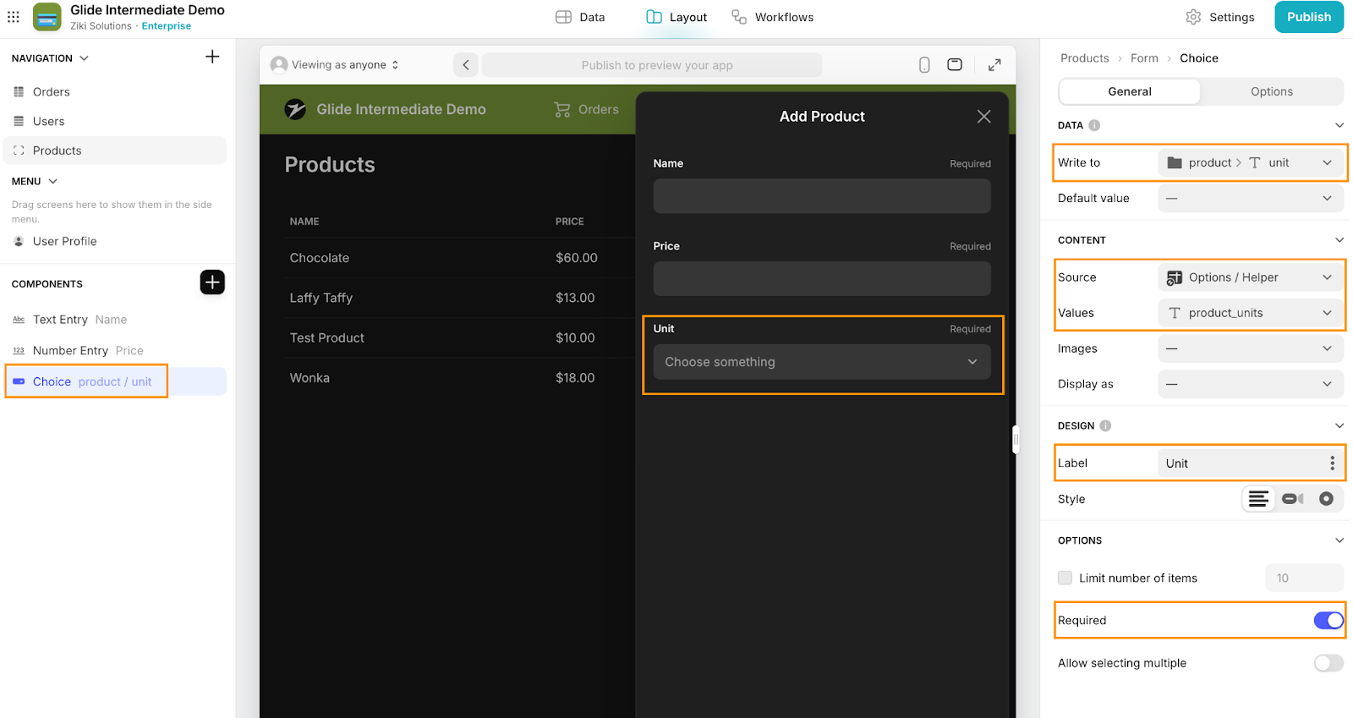Click the app logo in preview header

295,109
